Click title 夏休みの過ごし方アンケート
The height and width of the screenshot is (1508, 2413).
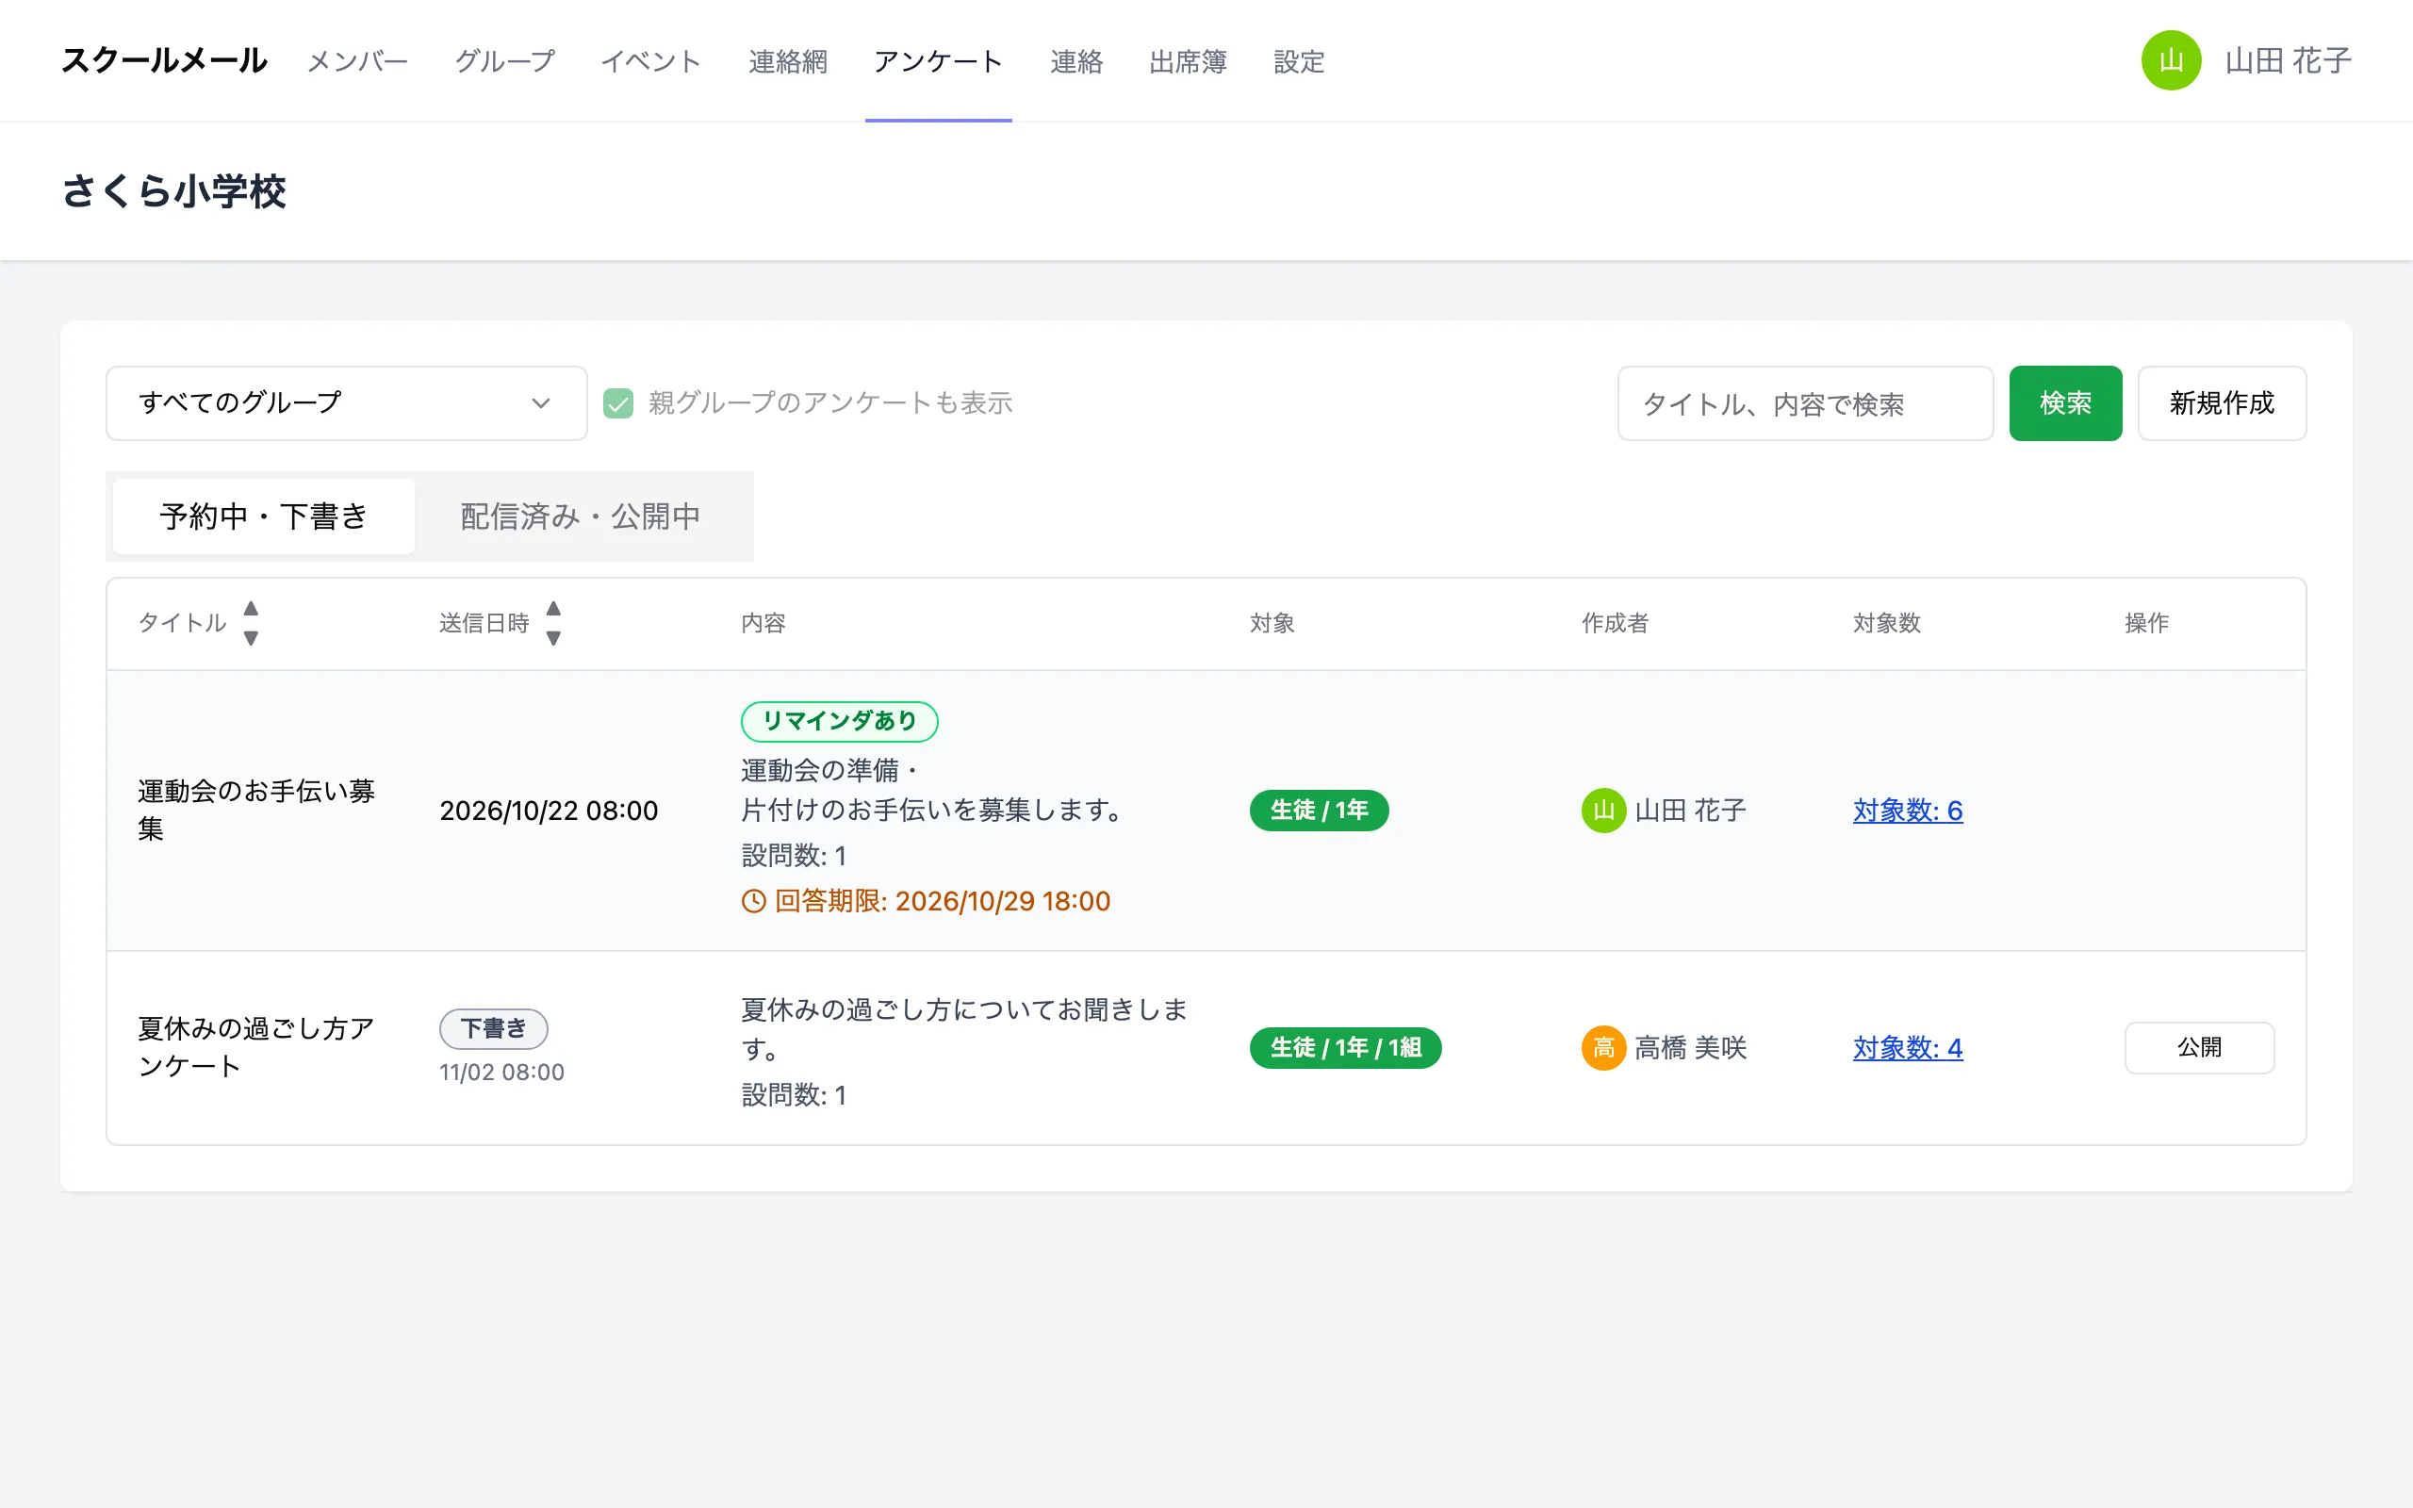tap(256, 1047)
